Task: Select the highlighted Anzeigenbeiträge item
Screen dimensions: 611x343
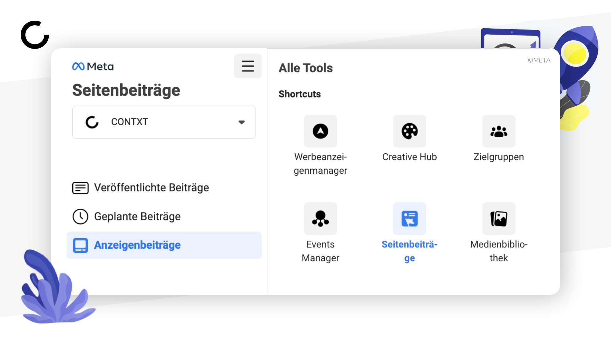Action: [x=164, y=245]
